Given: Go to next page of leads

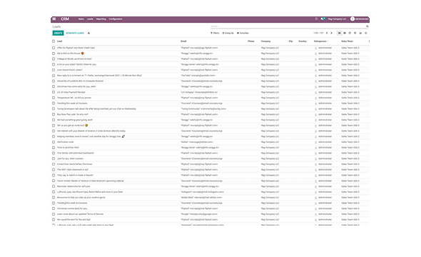Looking at the screenshot, I should point(331,33).
